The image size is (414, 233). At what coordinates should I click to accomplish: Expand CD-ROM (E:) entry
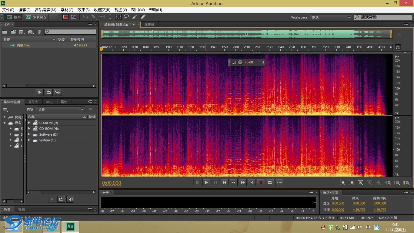29,123
